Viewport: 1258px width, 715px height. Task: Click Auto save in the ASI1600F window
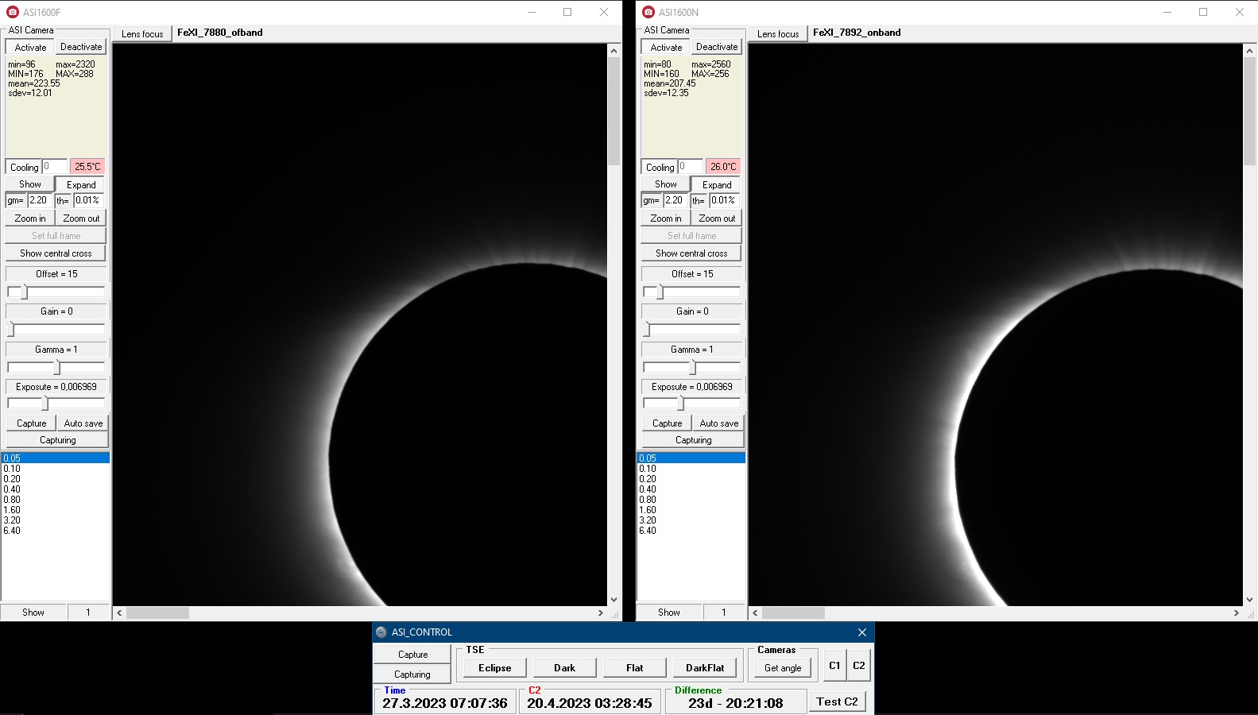[83, 423]
